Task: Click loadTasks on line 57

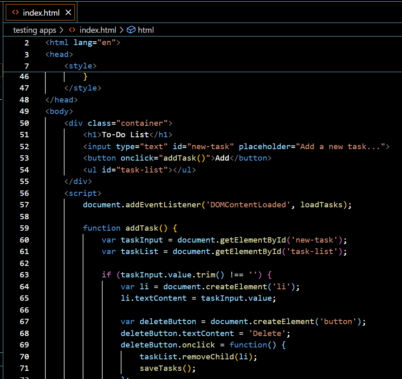Action: click(321, 205)
